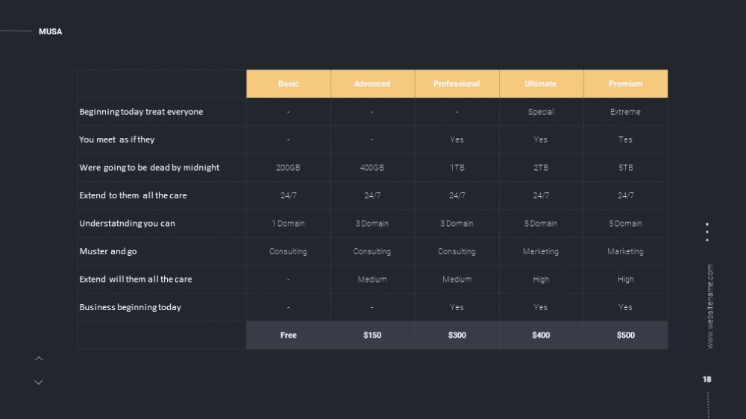Click the 200GB cell under Basic

tap(288, 168)
